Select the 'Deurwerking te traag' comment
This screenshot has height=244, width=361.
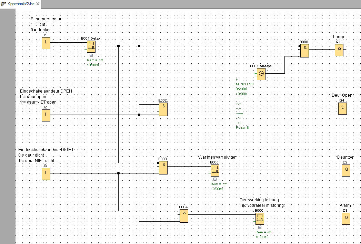pos(260,200)
